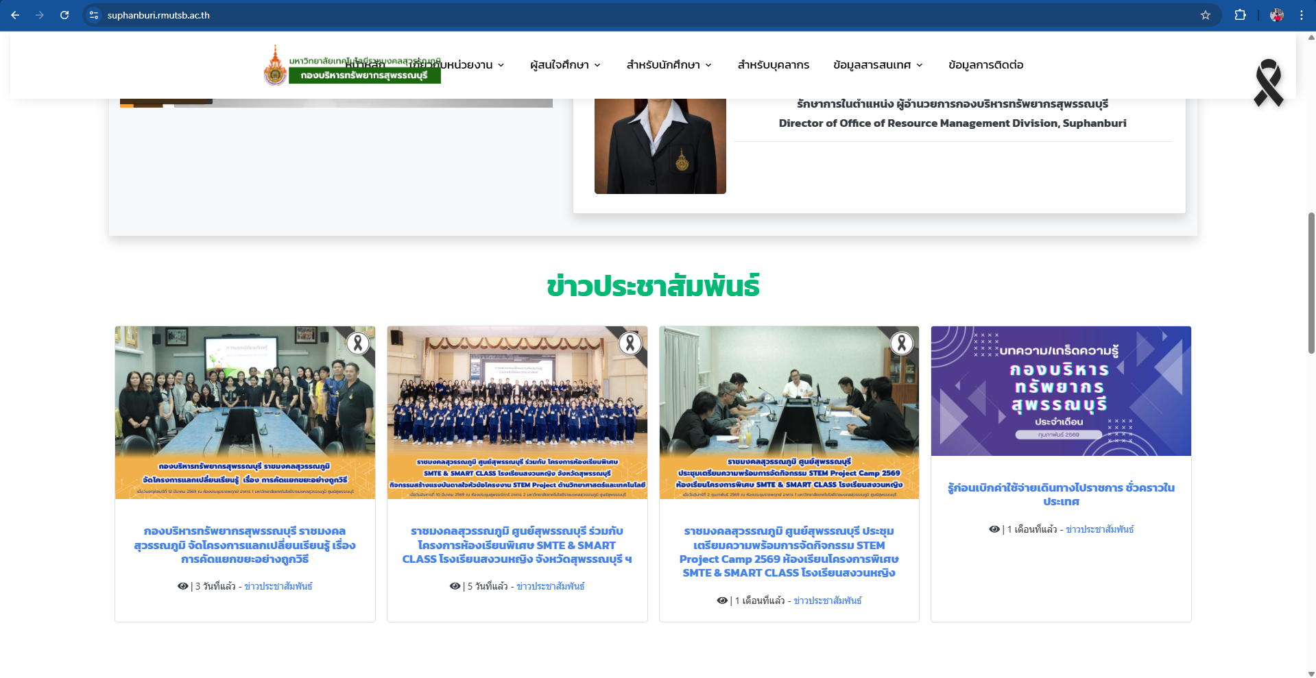Click the browser back arrow icon
This screenshot has width=1316, height=678.
[15, 15]
